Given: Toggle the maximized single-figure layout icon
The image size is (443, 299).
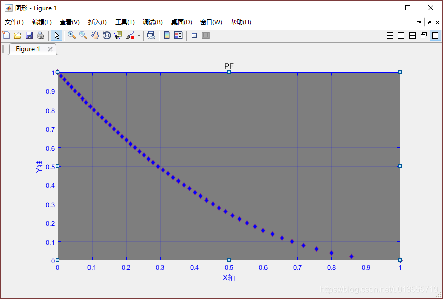Looking at the screenshot, I should tap(435, 35).
